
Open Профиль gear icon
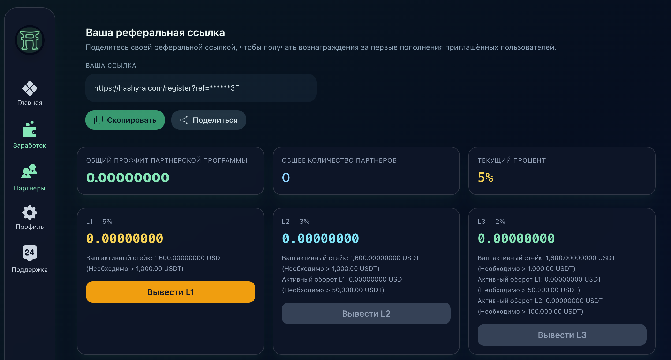coord(30,213)
